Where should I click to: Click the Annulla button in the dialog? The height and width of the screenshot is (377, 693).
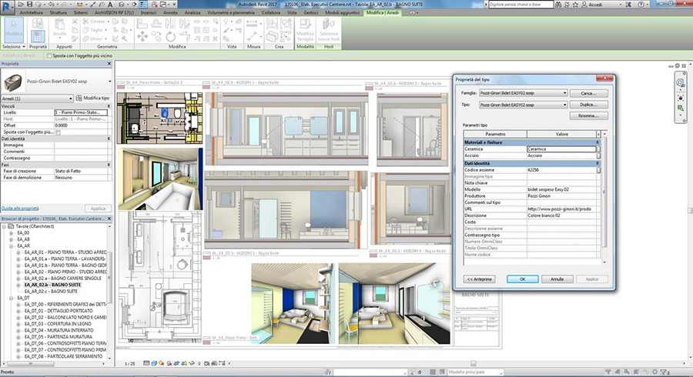[557, 279]
